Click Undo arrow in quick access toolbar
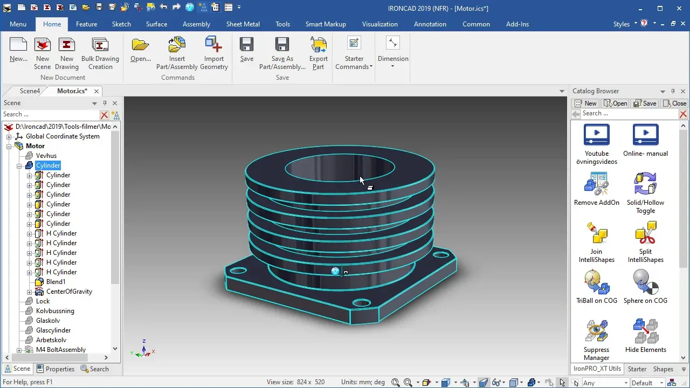The width and height of the screenshot is (690, 388). pyautogui.click(x=164, y=8)
